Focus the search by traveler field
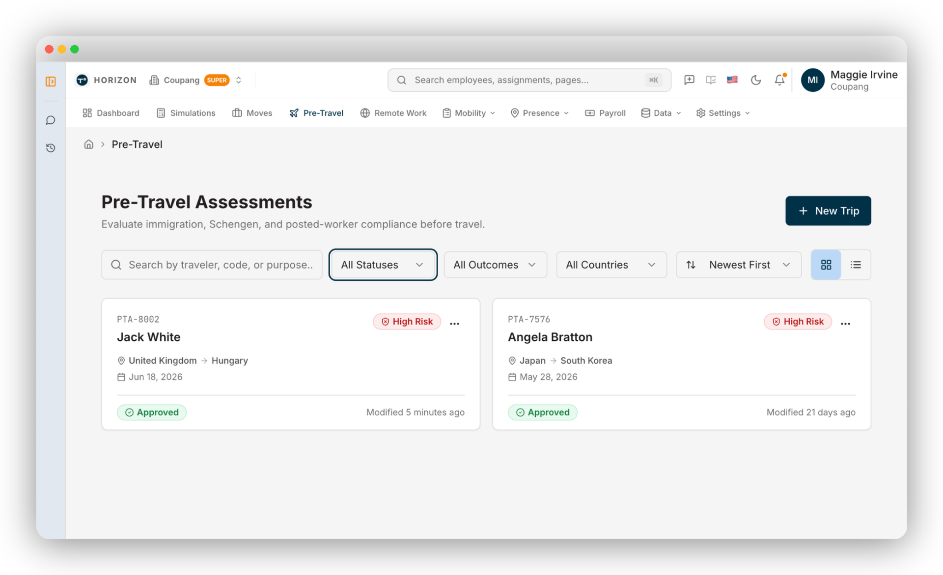This screenshot has height=575, width=943. (x=212, y=265)
